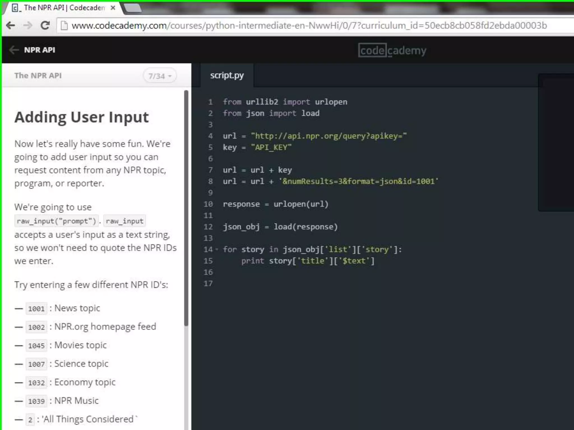Click the Adding User Input heading
574x430 pixels.
82,117
